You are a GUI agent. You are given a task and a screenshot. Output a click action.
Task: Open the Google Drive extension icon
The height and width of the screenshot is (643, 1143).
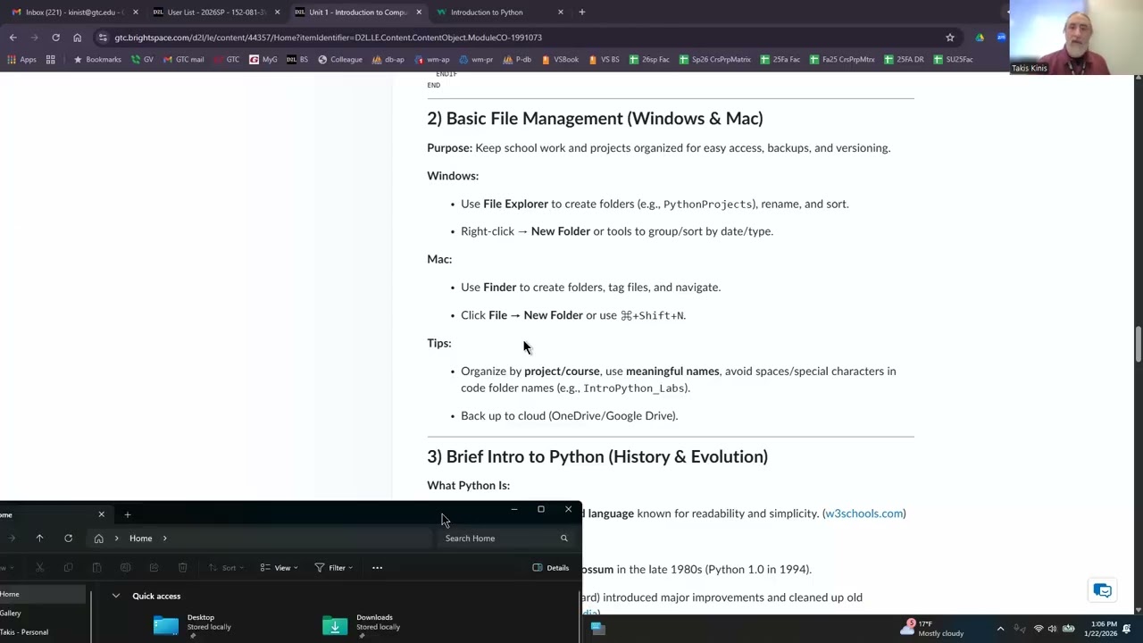(x=980, y=38)
